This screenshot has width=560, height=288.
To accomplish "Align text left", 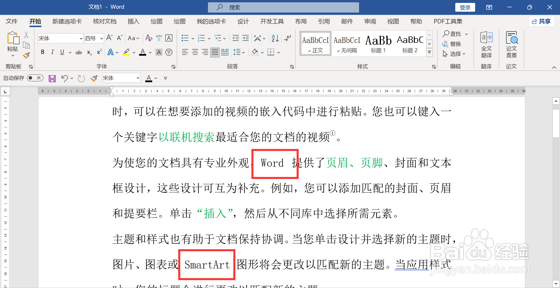I will [185, 52].
